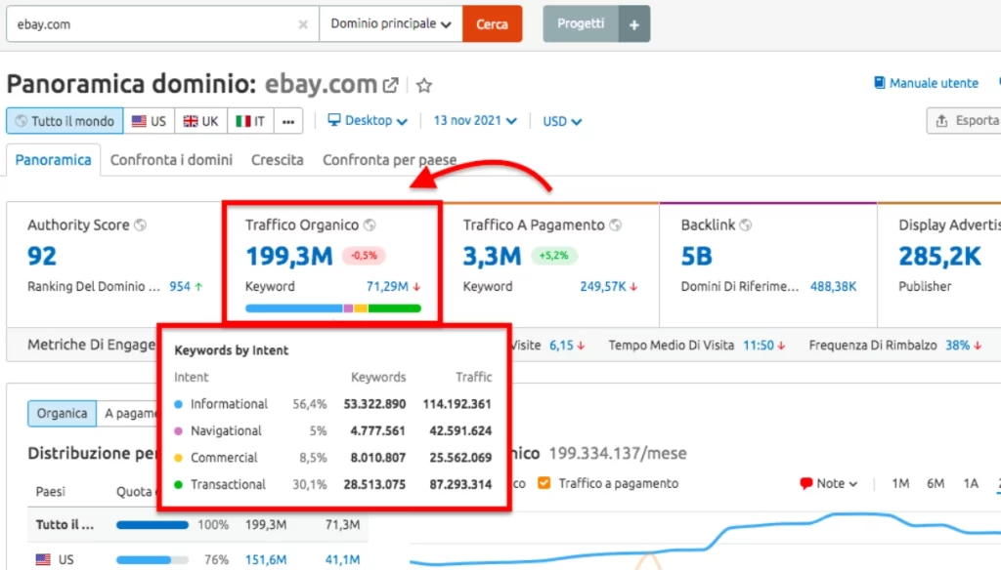1001x570 pixels.
Task: Click the globe icon next to Authority Score
Action: point(141,224)
